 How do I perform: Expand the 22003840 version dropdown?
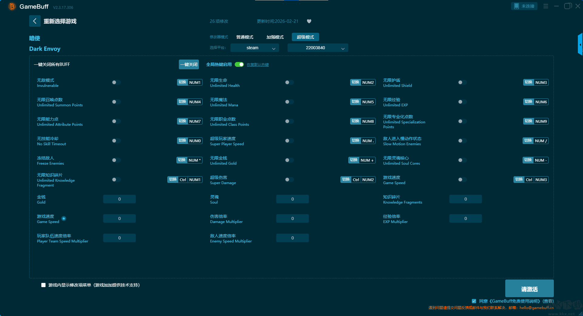coord(318,48)
